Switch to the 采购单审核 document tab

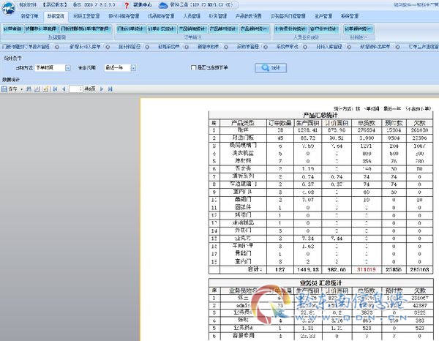(288, 47)
